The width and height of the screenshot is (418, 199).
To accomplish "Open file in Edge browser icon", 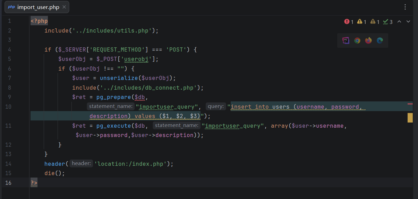I will click(x=380, y=40).
